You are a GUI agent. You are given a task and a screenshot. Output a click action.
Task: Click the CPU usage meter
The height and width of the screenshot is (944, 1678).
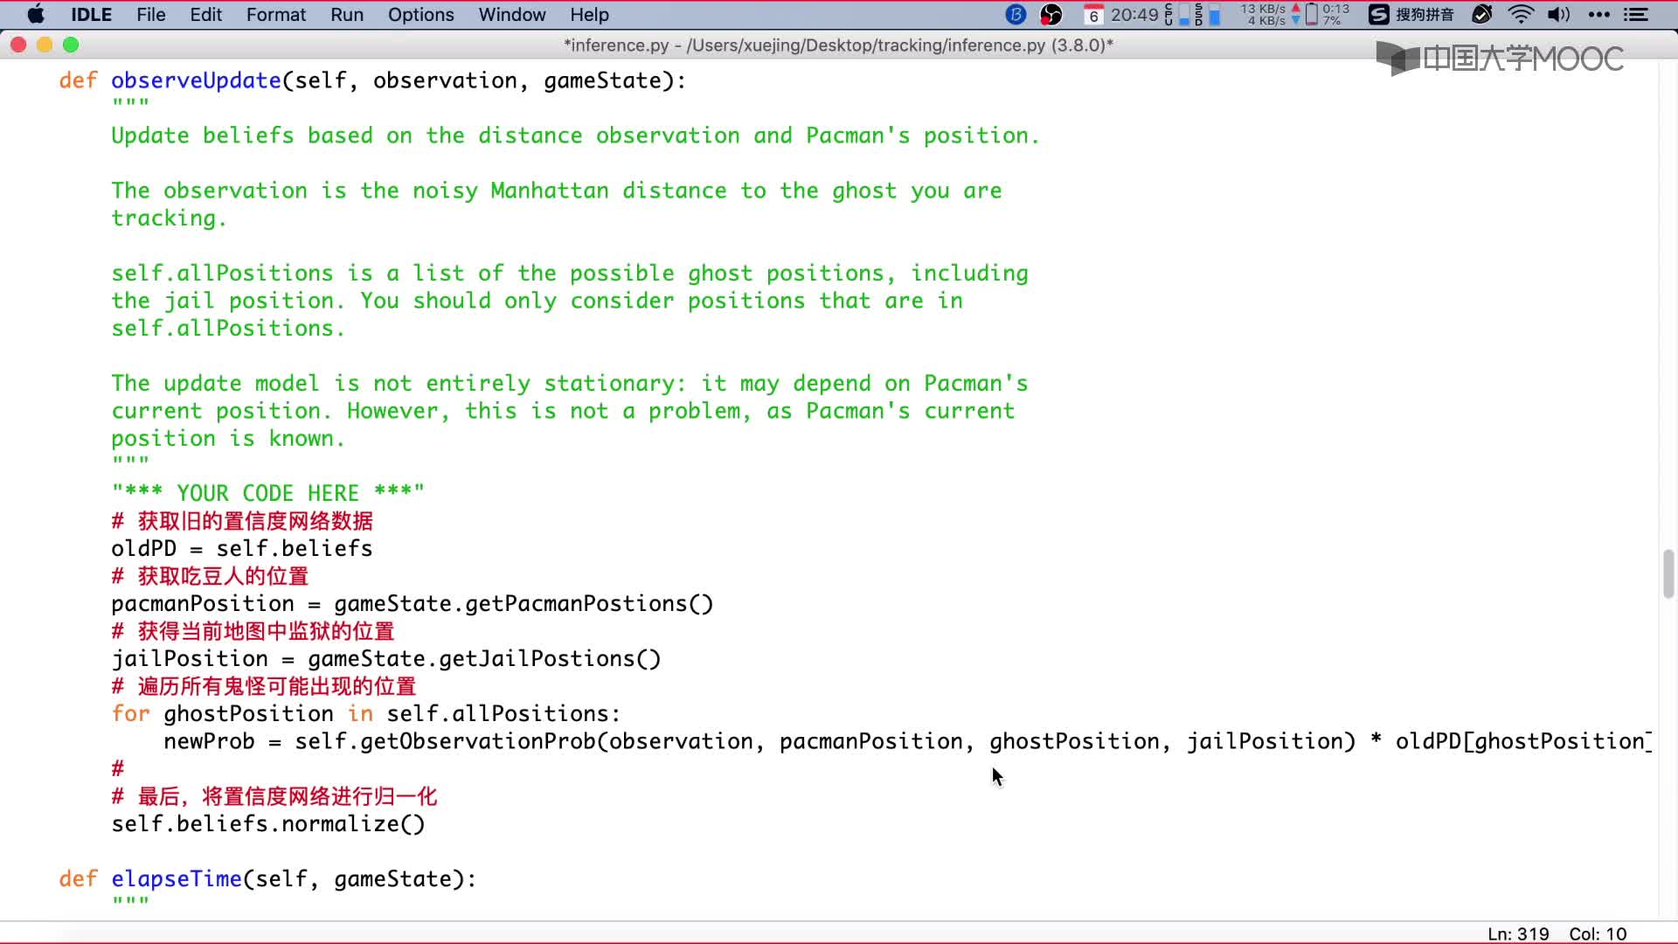1176,15
